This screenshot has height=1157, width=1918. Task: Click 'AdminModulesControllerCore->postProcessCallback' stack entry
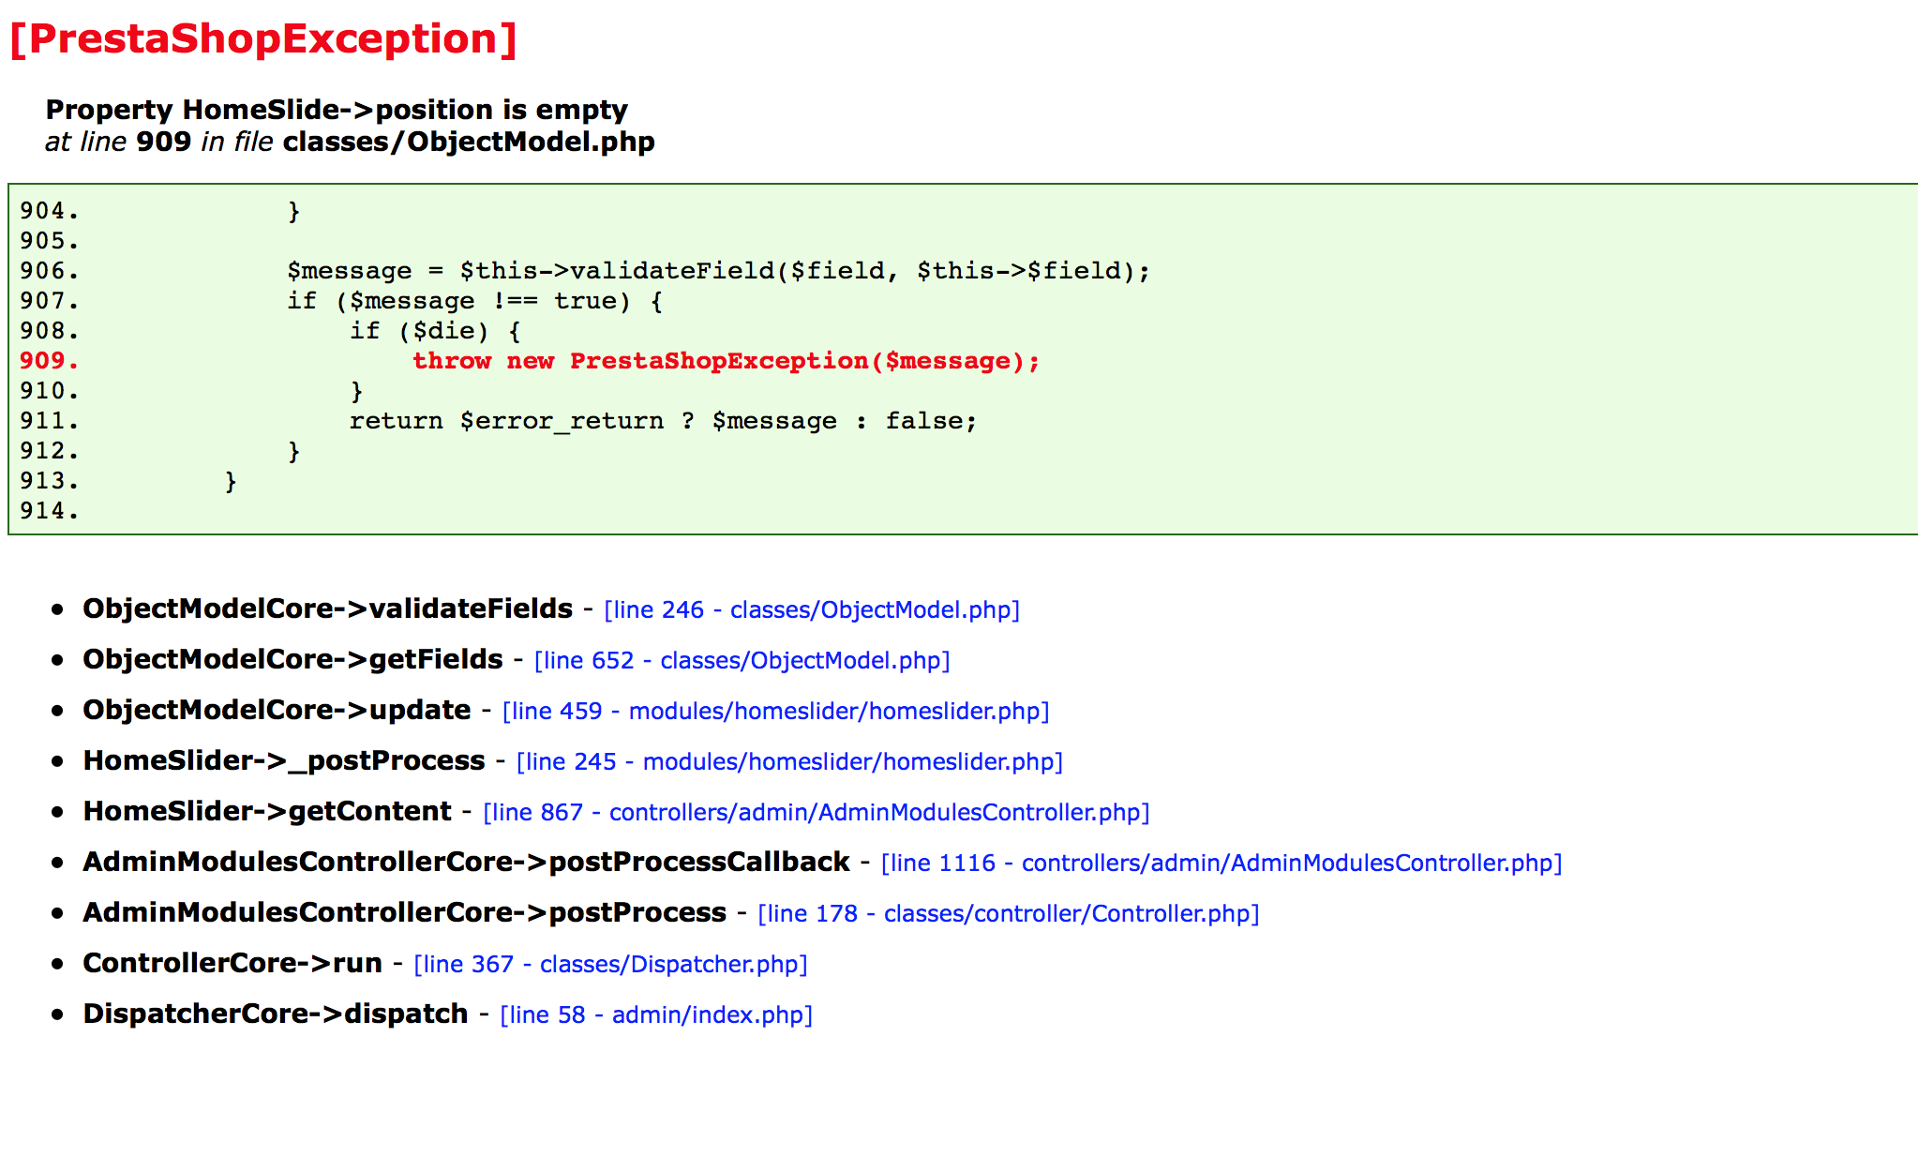coord(466,862)
